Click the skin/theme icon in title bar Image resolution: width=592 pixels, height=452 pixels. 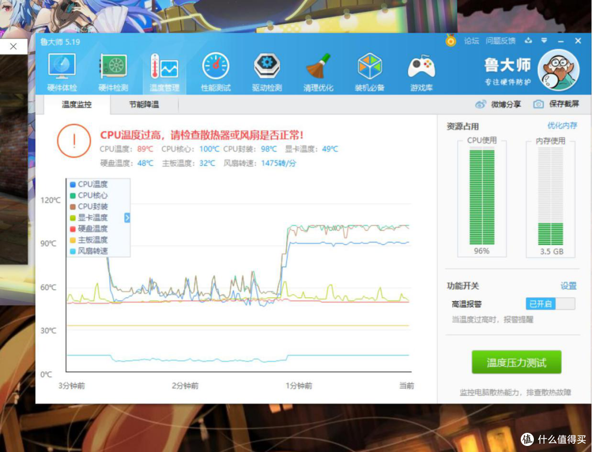click(528, 41)
